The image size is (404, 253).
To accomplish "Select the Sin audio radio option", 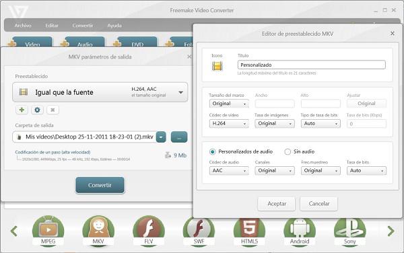I will point(288,151).
